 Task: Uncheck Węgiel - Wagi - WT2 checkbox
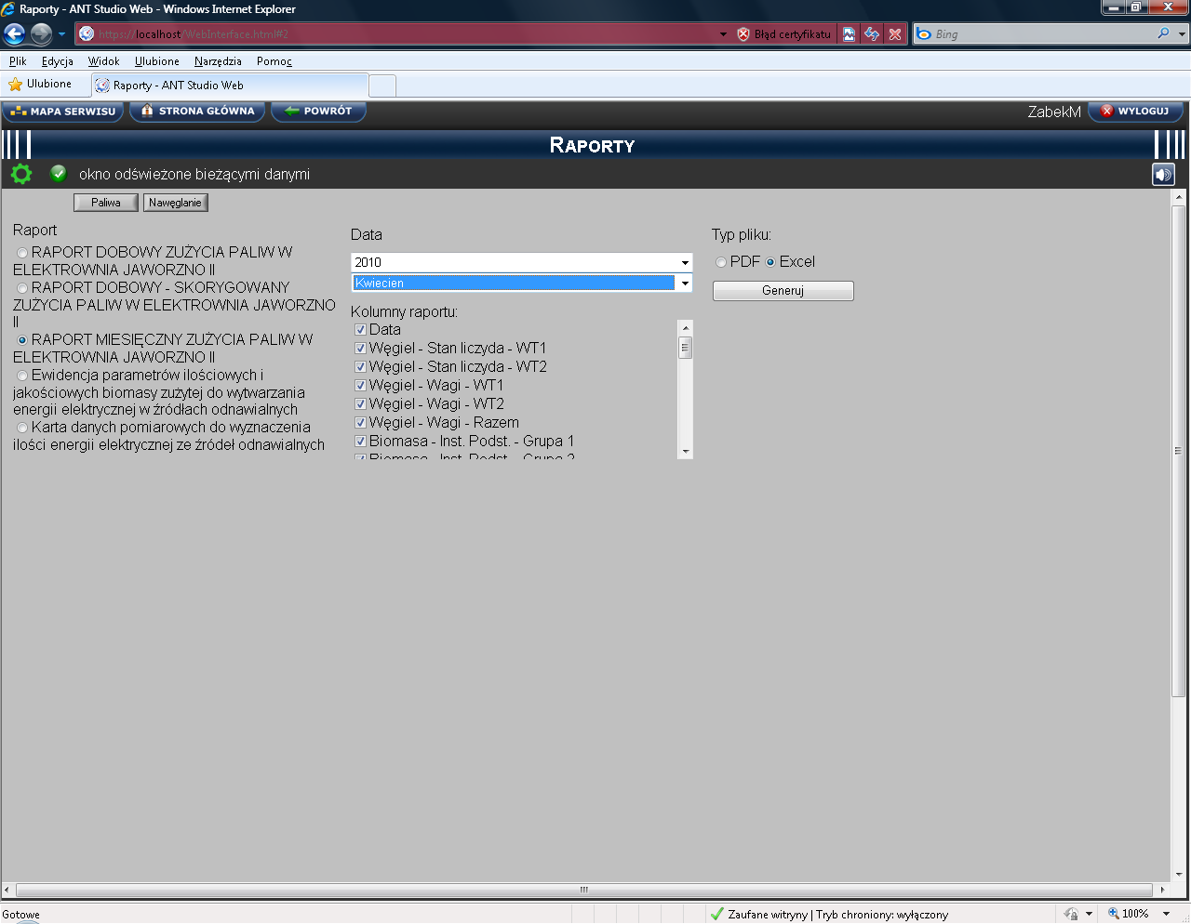coord(360,404)
